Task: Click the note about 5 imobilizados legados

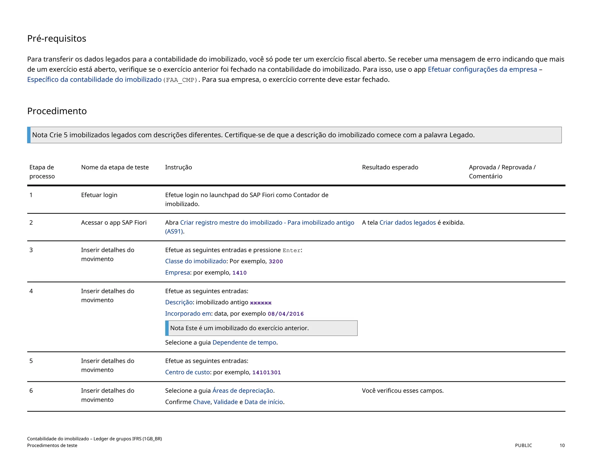Action: tap(253, 135)
